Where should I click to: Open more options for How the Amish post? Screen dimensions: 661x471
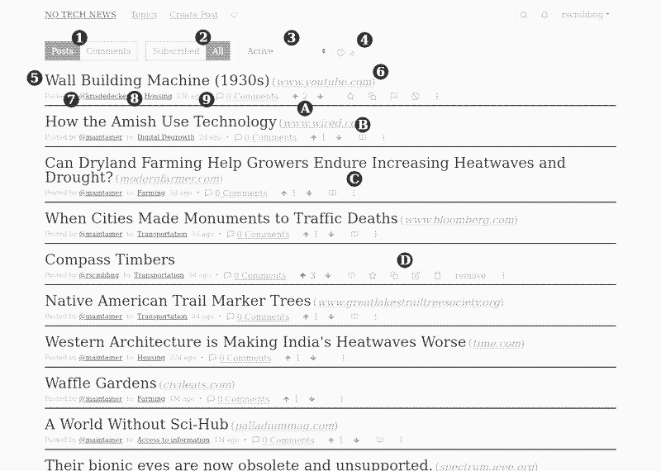383,137
